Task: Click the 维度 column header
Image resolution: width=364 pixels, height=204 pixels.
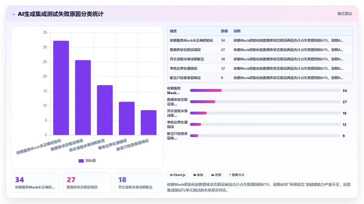Action: (173, 31)
